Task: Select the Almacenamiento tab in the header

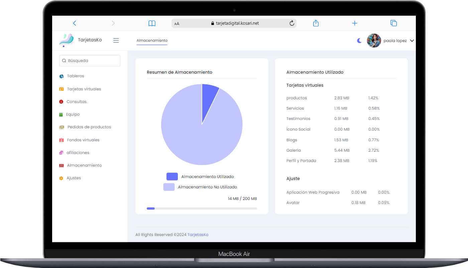Action: [x=152, y=41]
